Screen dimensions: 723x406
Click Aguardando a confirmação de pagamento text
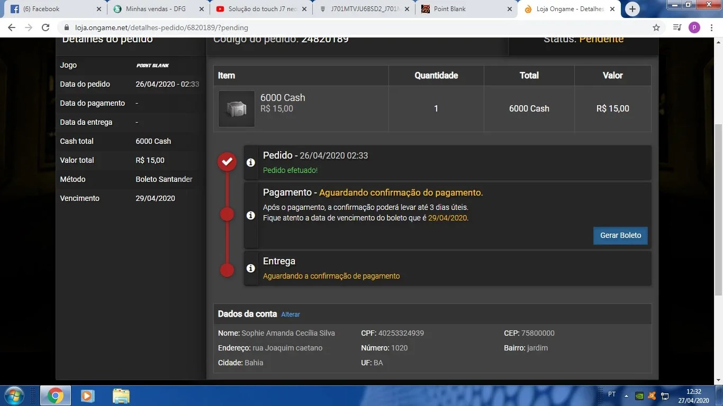click(x=331, y=276)
